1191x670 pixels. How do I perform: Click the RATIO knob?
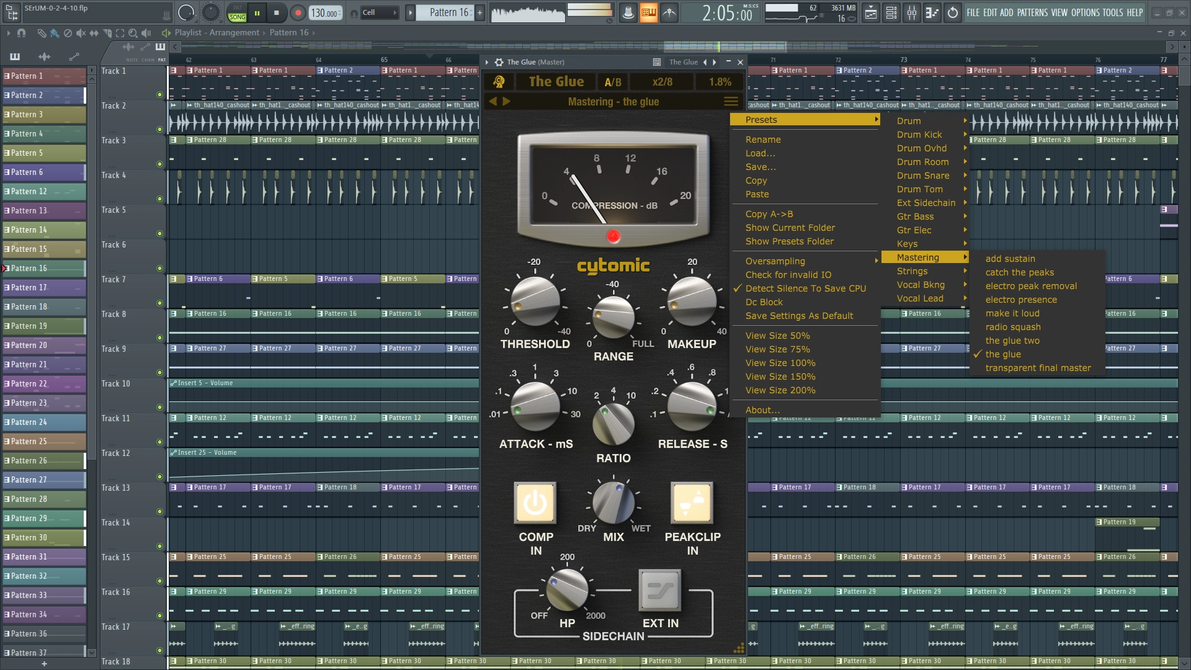tap(613, 424)
